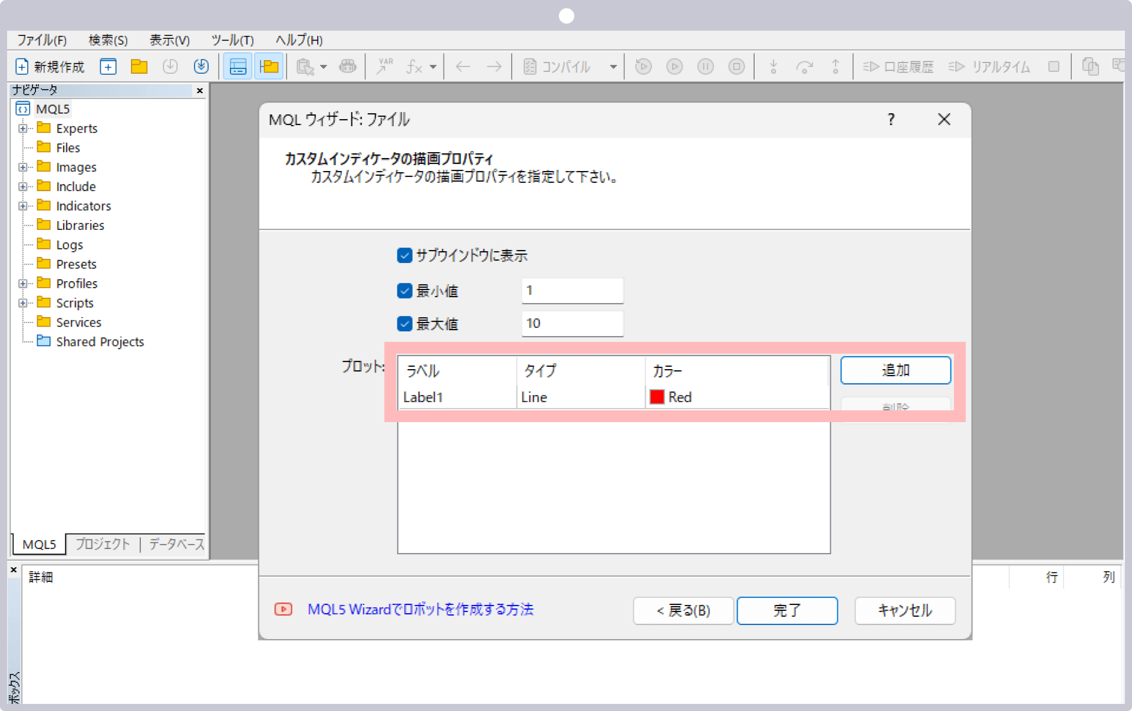The height and width of the screenshot is (711, 1132).
Task: Click the < 戻る(B) back button
Action: [x=683, y=610]
